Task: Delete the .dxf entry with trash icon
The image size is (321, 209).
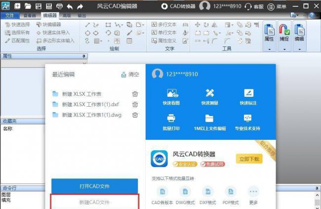Action: [135, 104]
